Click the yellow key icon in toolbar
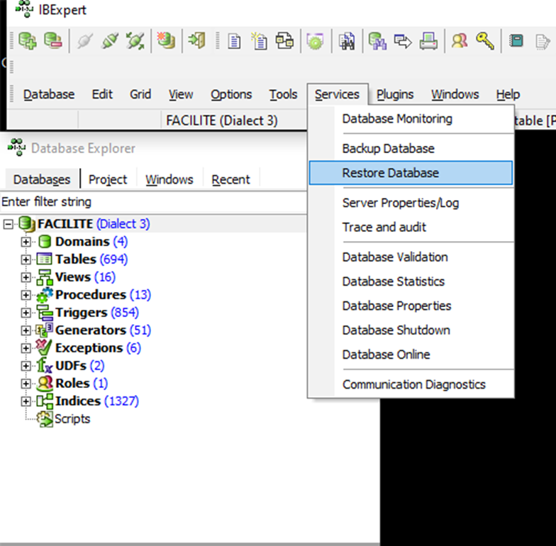 485,41
